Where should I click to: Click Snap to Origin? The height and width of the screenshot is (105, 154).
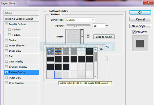[x=104, y=37]
